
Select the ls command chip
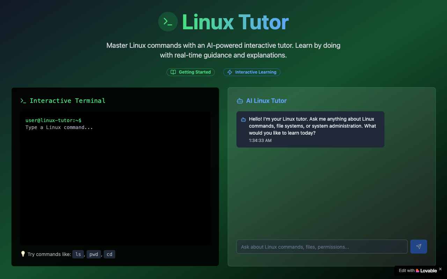(x=78, y=254)
